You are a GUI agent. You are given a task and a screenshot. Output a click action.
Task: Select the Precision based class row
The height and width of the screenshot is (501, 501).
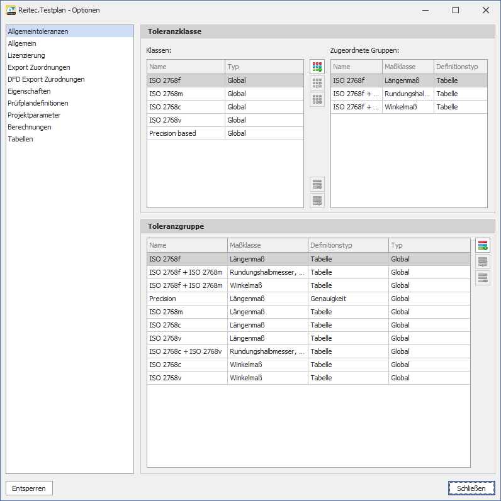[186, 133]
